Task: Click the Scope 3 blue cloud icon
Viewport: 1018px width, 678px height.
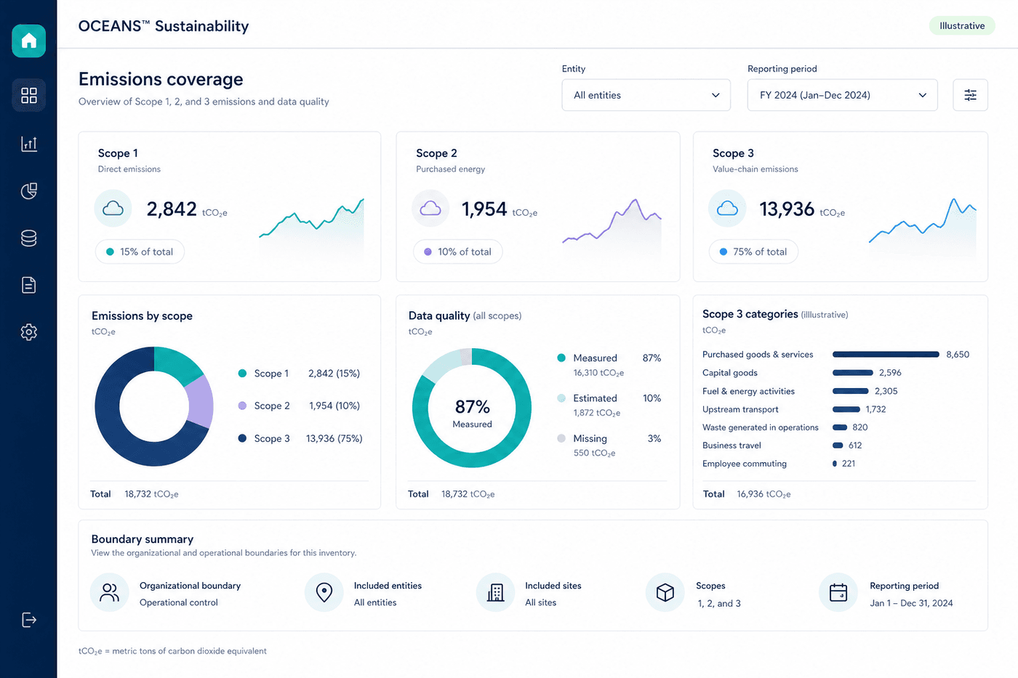Action: (727, 209)
